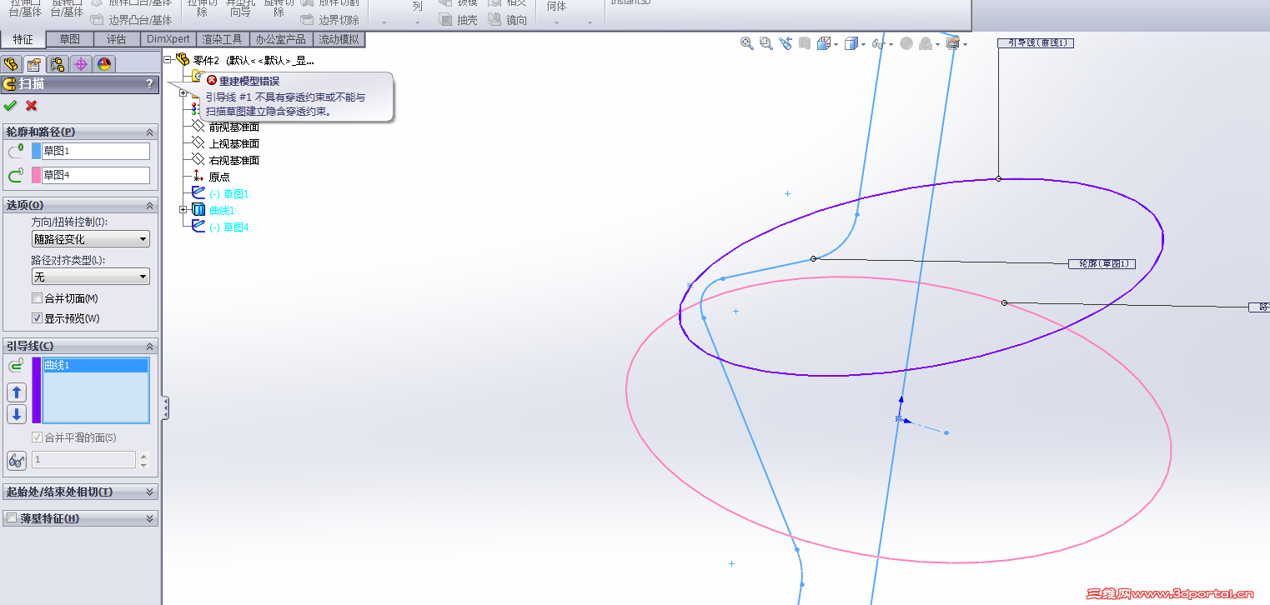Switch to the PropertyManager panel tab

tap(34, 64)
